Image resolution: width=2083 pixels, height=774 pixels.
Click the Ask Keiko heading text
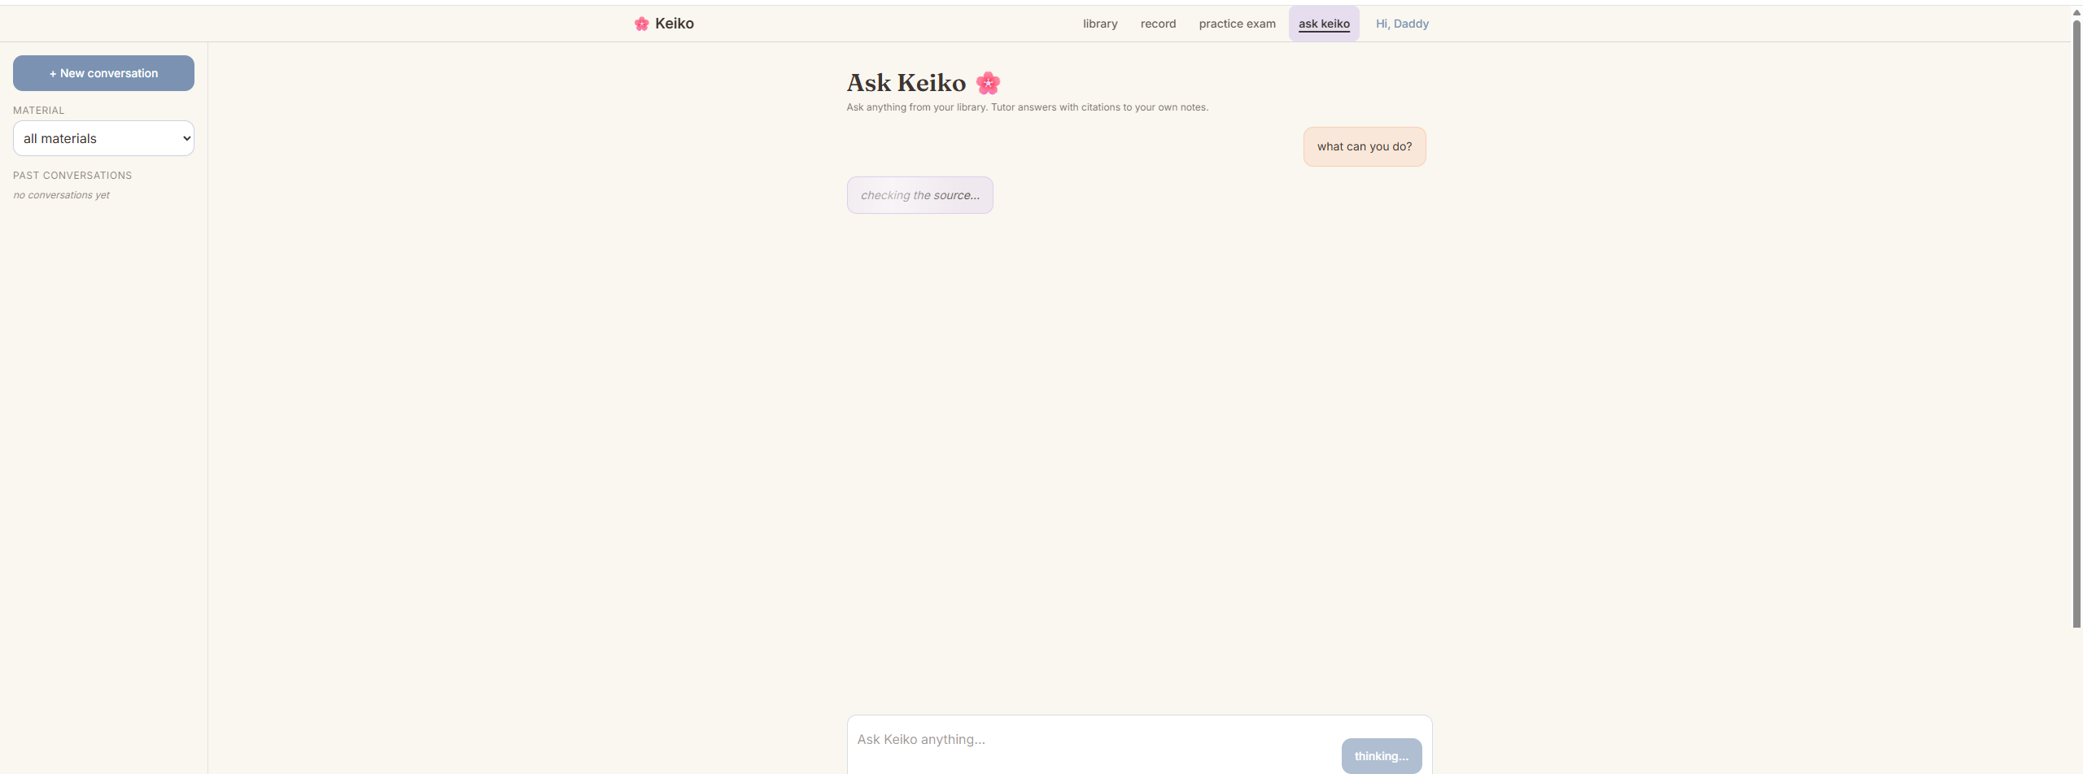pyautogui.click(x=906, y=83)
